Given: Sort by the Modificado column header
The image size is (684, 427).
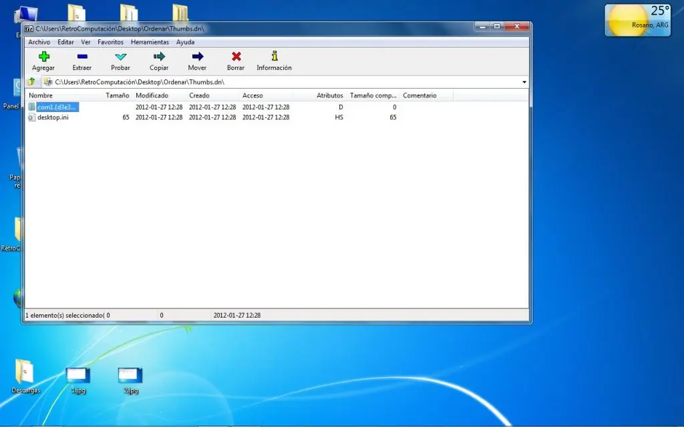Looking at the screenshot, I should pos(159,95).
